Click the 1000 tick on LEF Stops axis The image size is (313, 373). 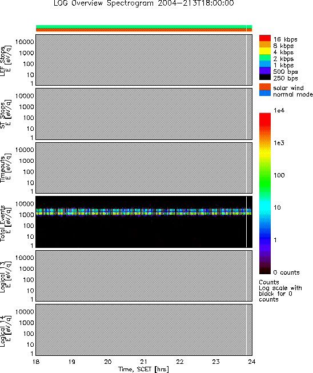click(x=26, y=53)
